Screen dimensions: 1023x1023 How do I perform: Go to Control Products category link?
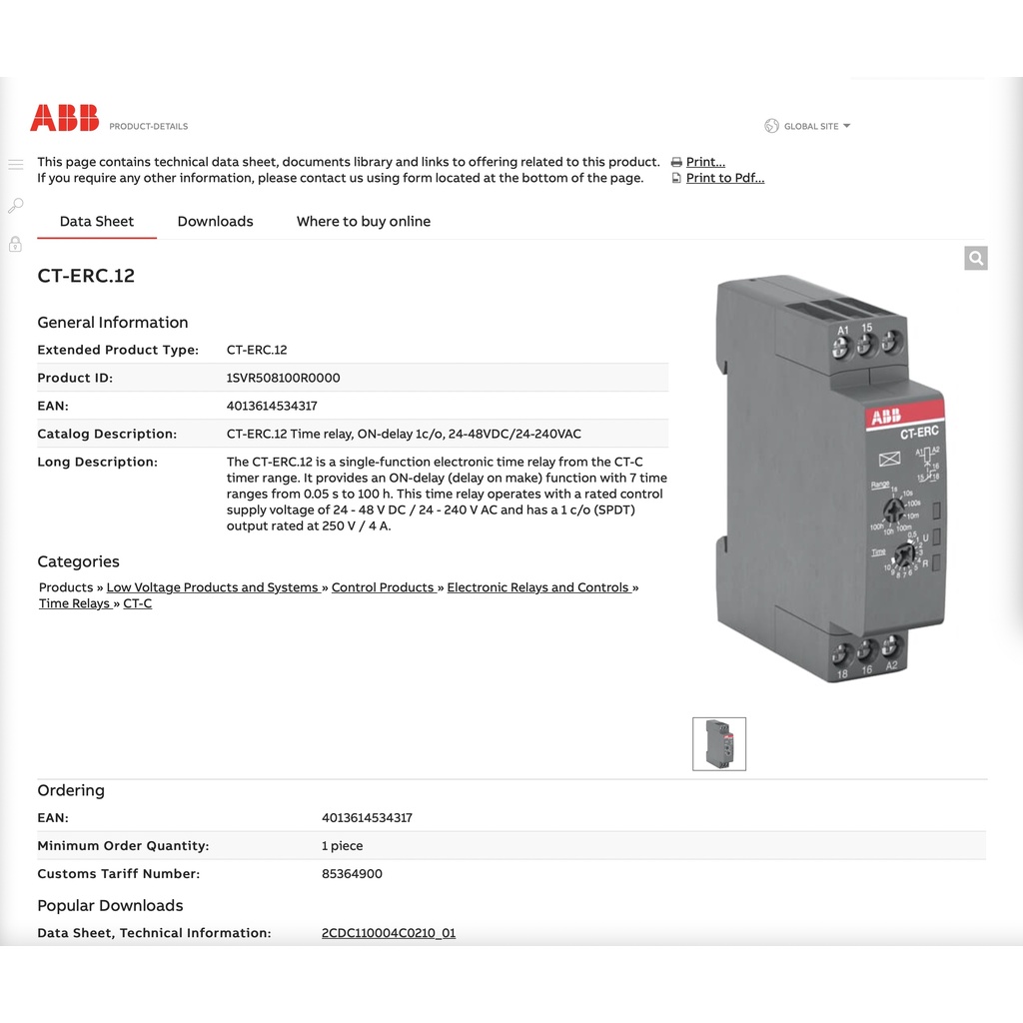pos(384,587)
